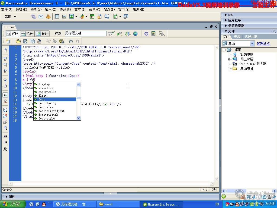
Task: Toggle highlight invalid code icon
Action: [5, 101]
